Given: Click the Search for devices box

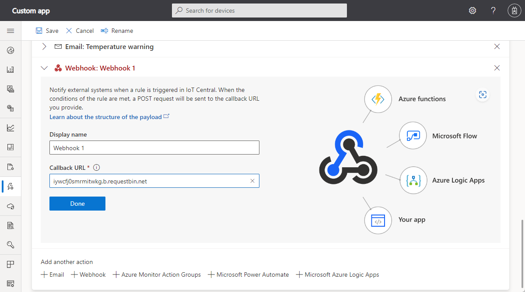Looking at the screenshot, I should 259,11.
